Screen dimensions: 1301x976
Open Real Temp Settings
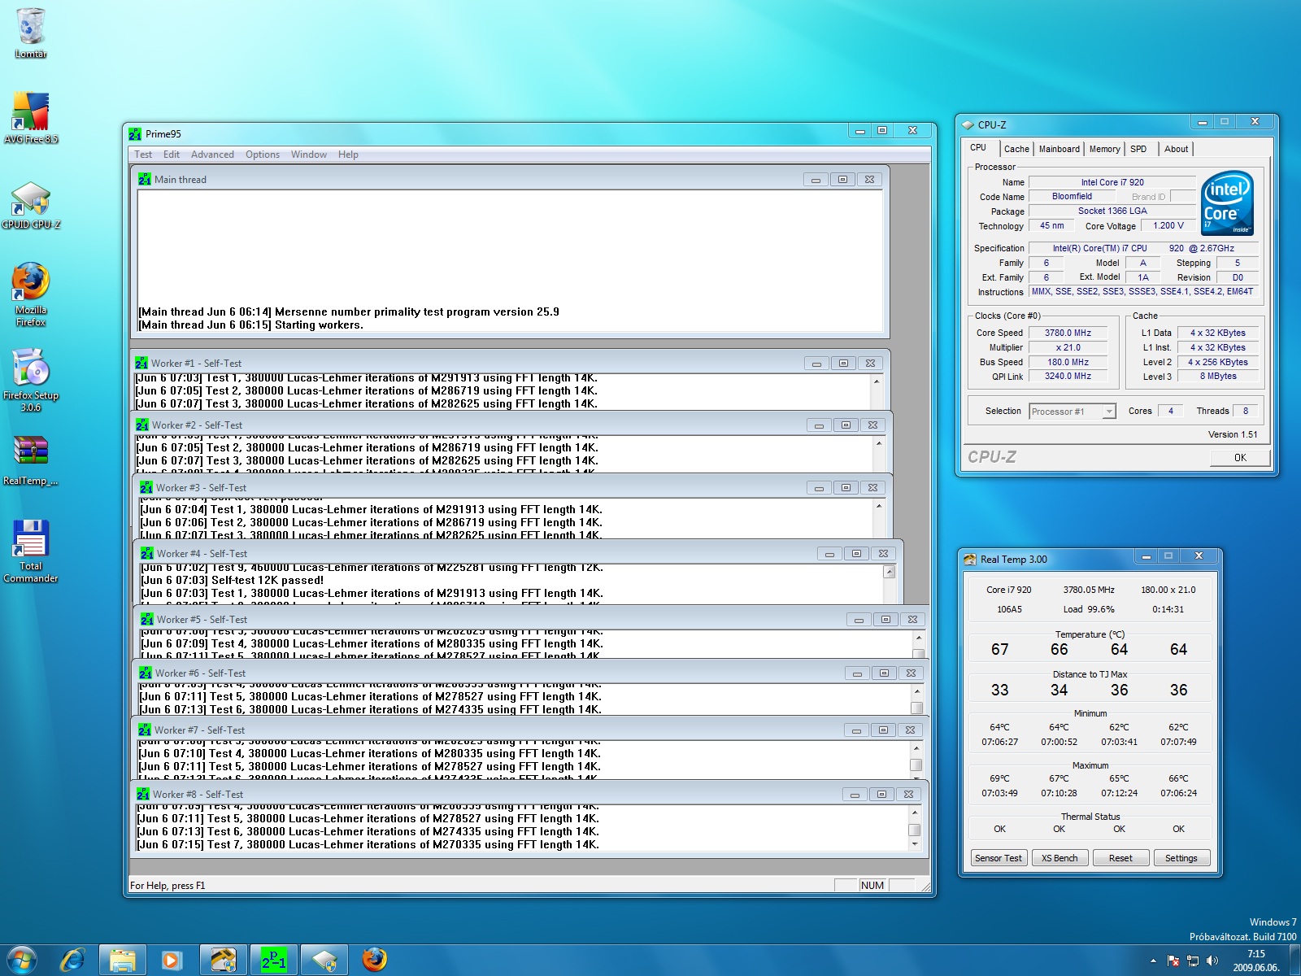click(1181, 858)
